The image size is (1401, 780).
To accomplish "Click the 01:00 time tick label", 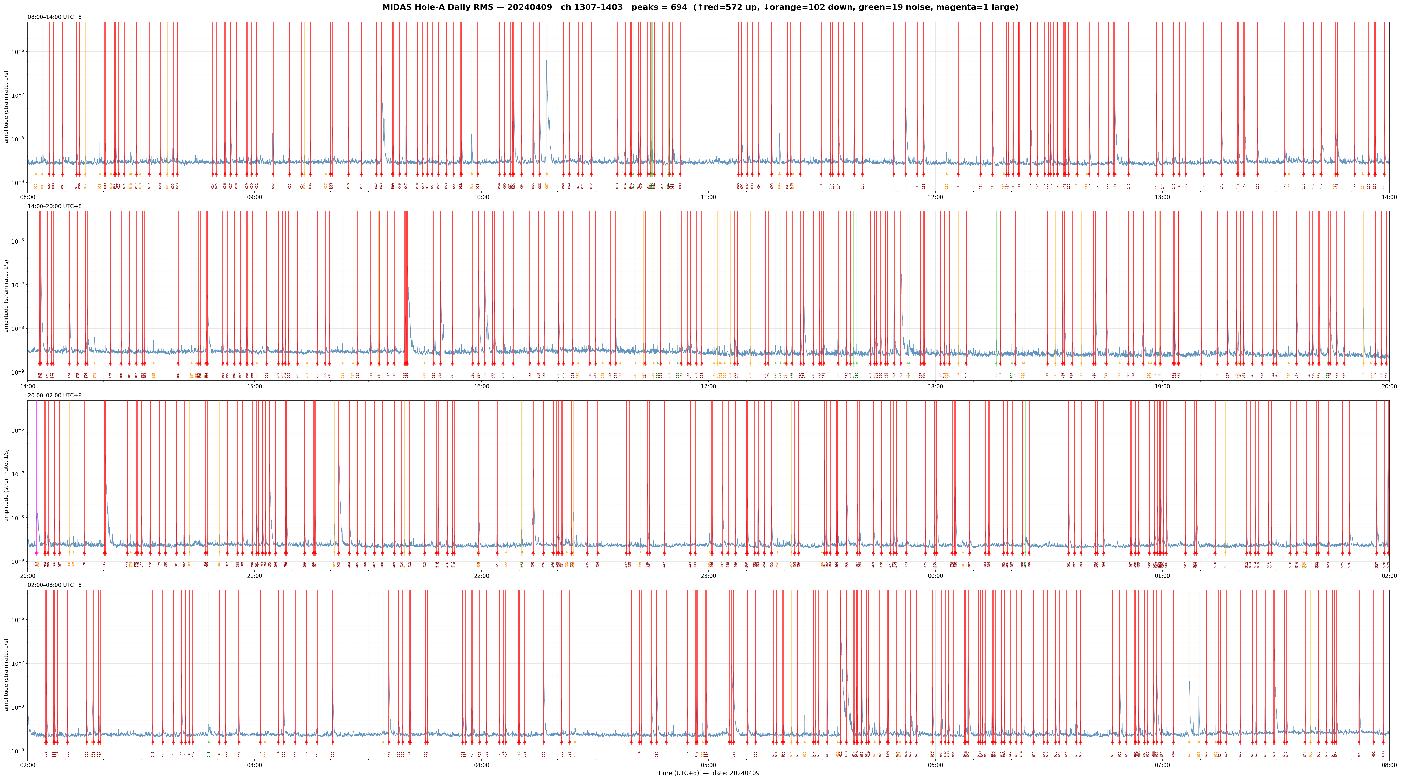I will click(1162, 575).
